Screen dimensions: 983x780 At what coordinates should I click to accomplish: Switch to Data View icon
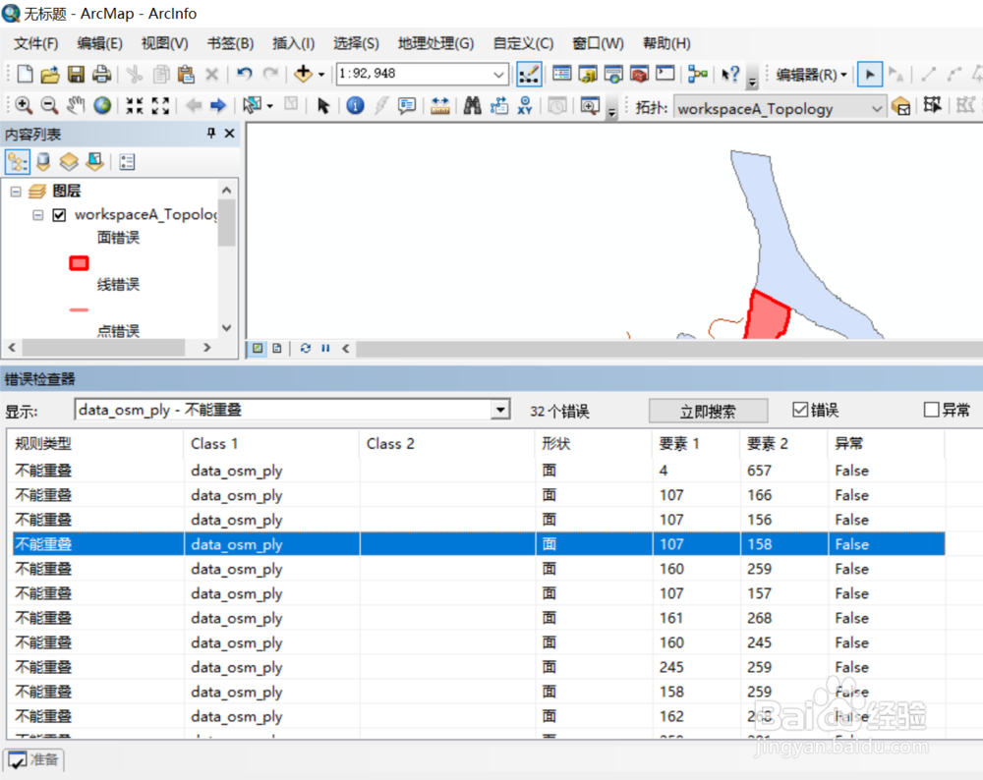pos(258,349)
